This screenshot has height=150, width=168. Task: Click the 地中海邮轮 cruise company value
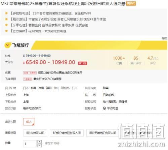click(110, 101)
